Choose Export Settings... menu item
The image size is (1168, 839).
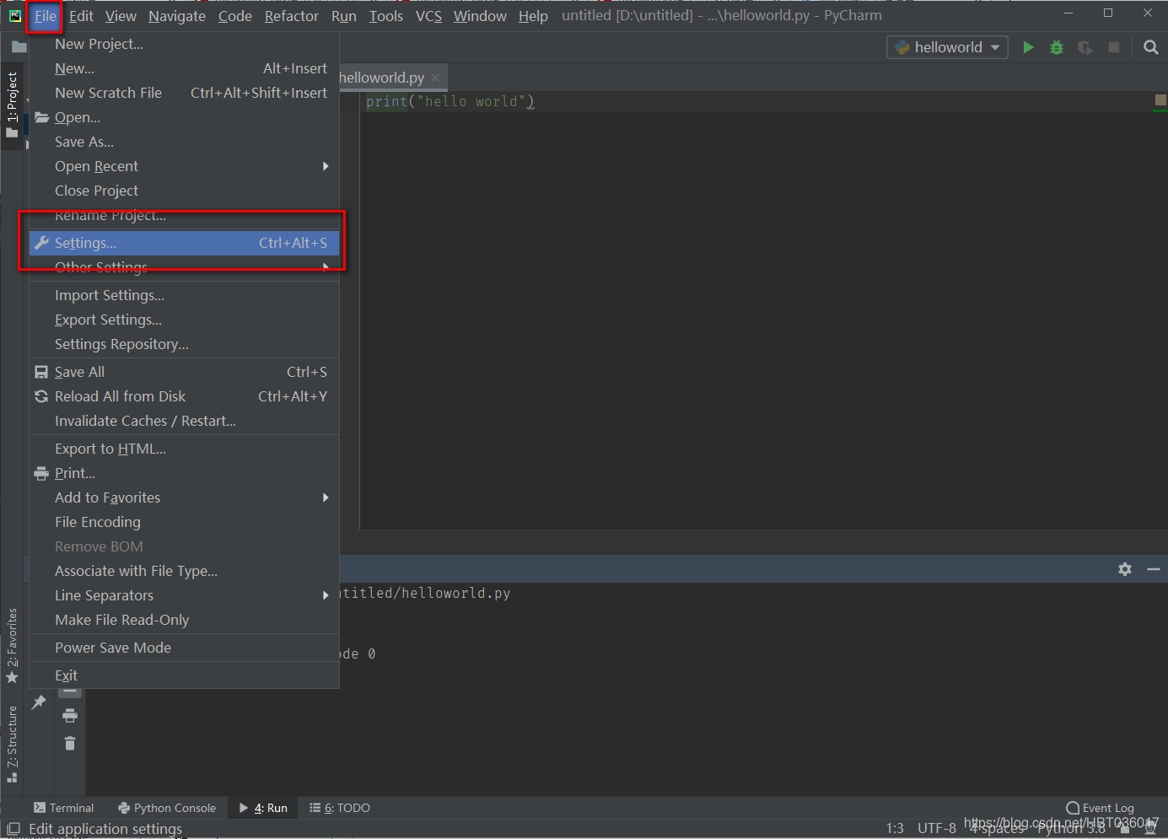pyautogui.click(x=184, y=320)
